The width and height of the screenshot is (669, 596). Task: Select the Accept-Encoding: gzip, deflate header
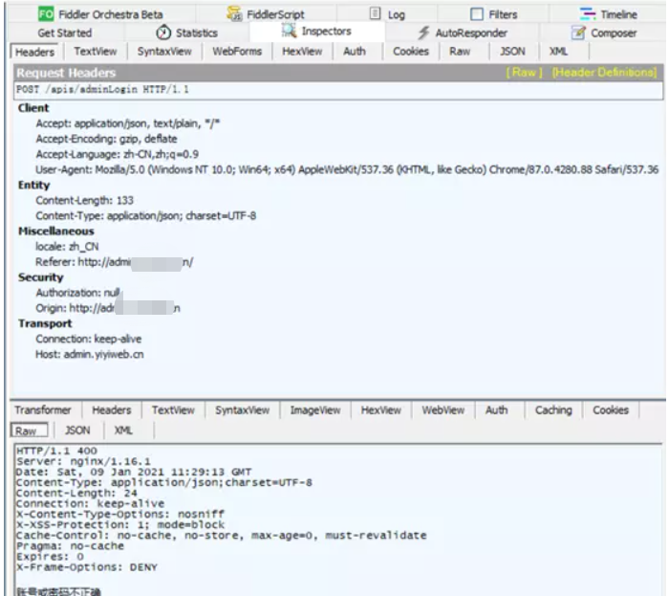(106, 139)
